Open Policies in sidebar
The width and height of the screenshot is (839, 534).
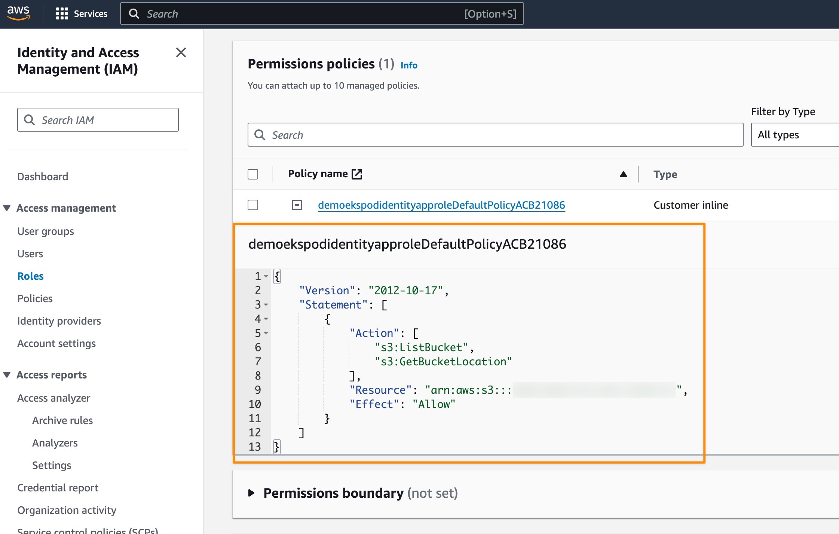click(35, 298)
